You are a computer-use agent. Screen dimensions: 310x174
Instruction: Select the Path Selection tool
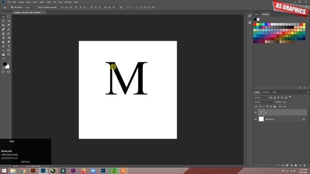(x=3, y=50)
